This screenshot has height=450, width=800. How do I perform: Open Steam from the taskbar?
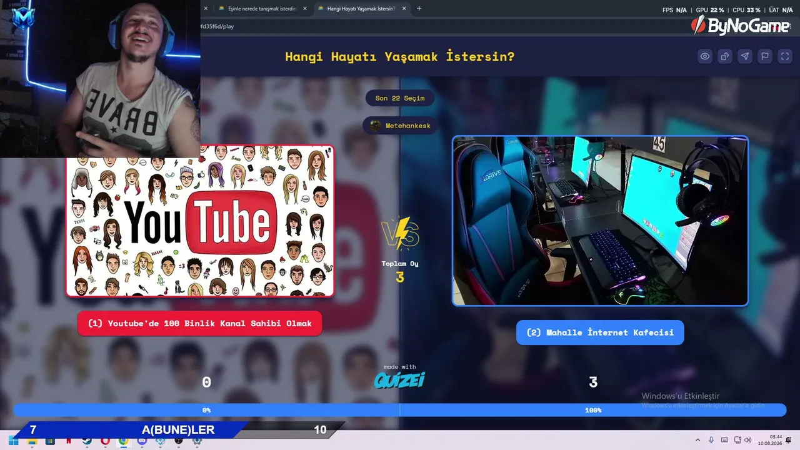[x=87, y=441]
